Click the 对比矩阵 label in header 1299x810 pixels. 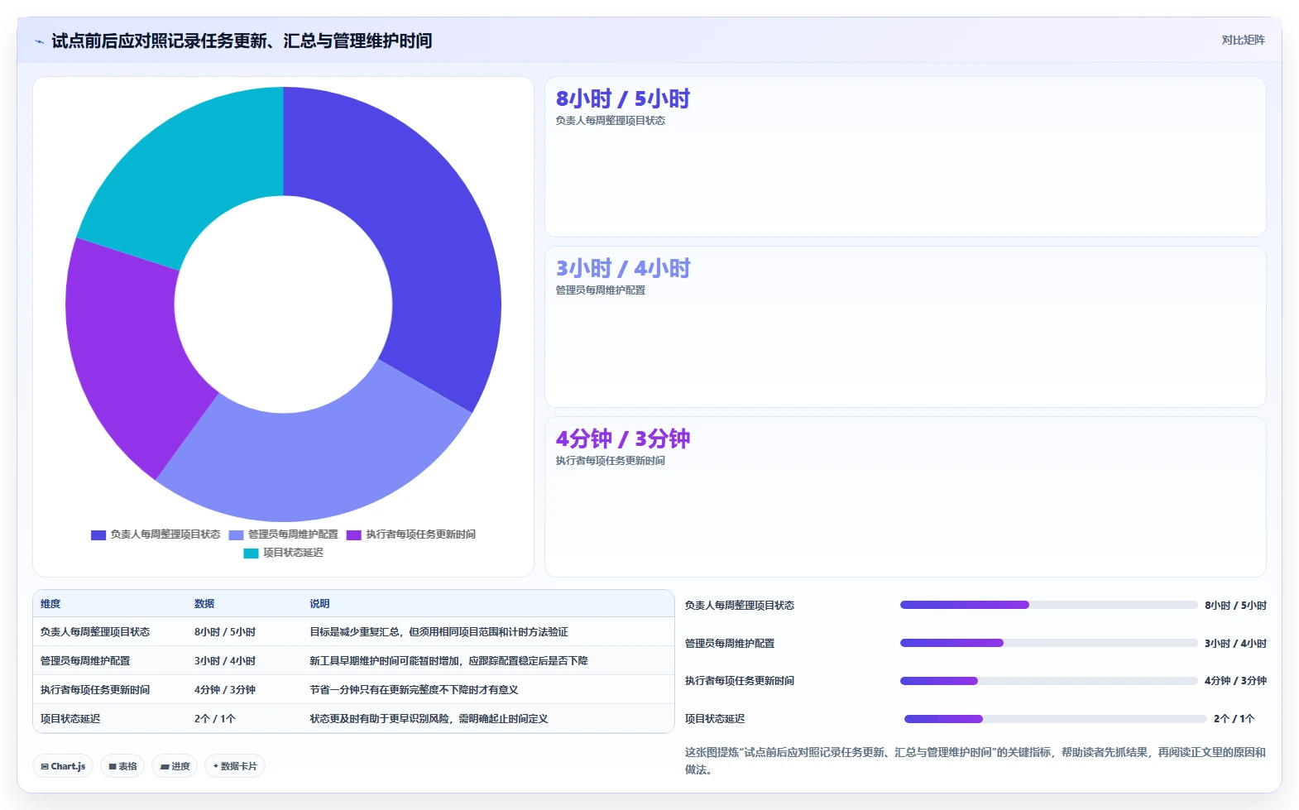(1243, 40)
